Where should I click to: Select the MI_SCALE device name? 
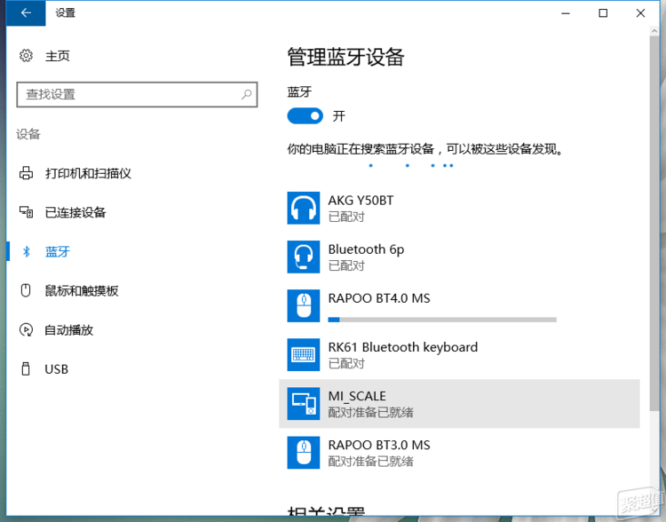[x=357, y=396]
